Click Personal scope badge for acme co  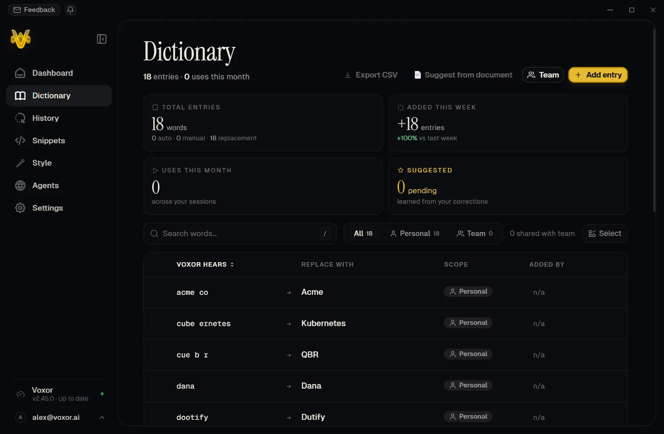468,292
